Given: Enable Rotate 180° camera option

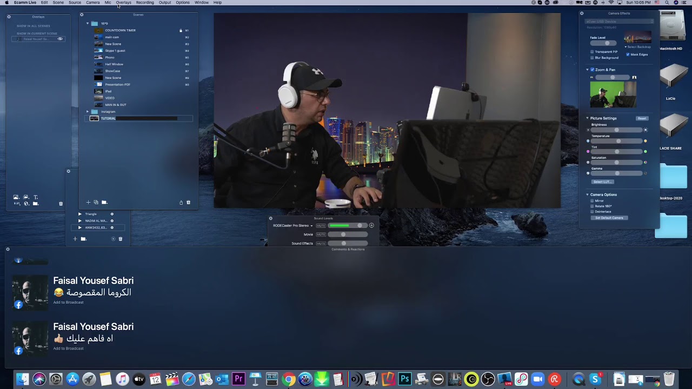Looking at the screenshot, I should tap(592, 206).
